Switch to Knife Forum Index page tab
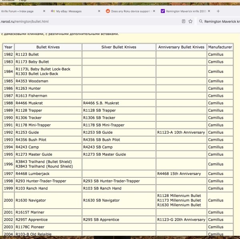240x239 pixels. coord(18,11)
